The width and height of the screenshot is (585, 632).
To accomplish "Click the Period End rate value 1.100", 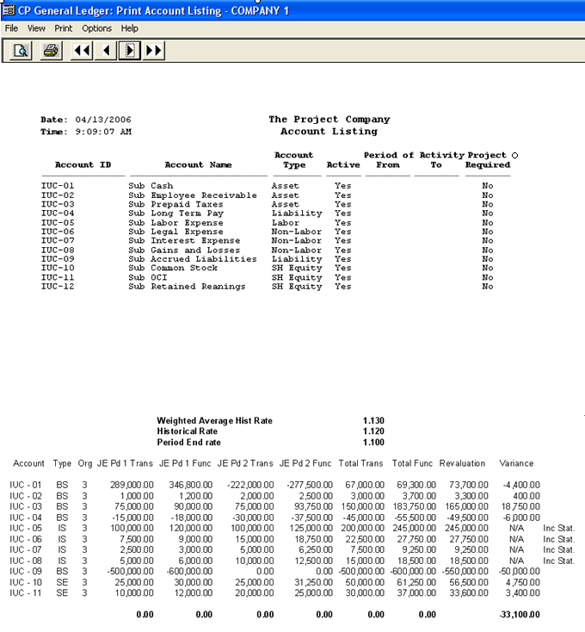I will (x=373, y=442).
